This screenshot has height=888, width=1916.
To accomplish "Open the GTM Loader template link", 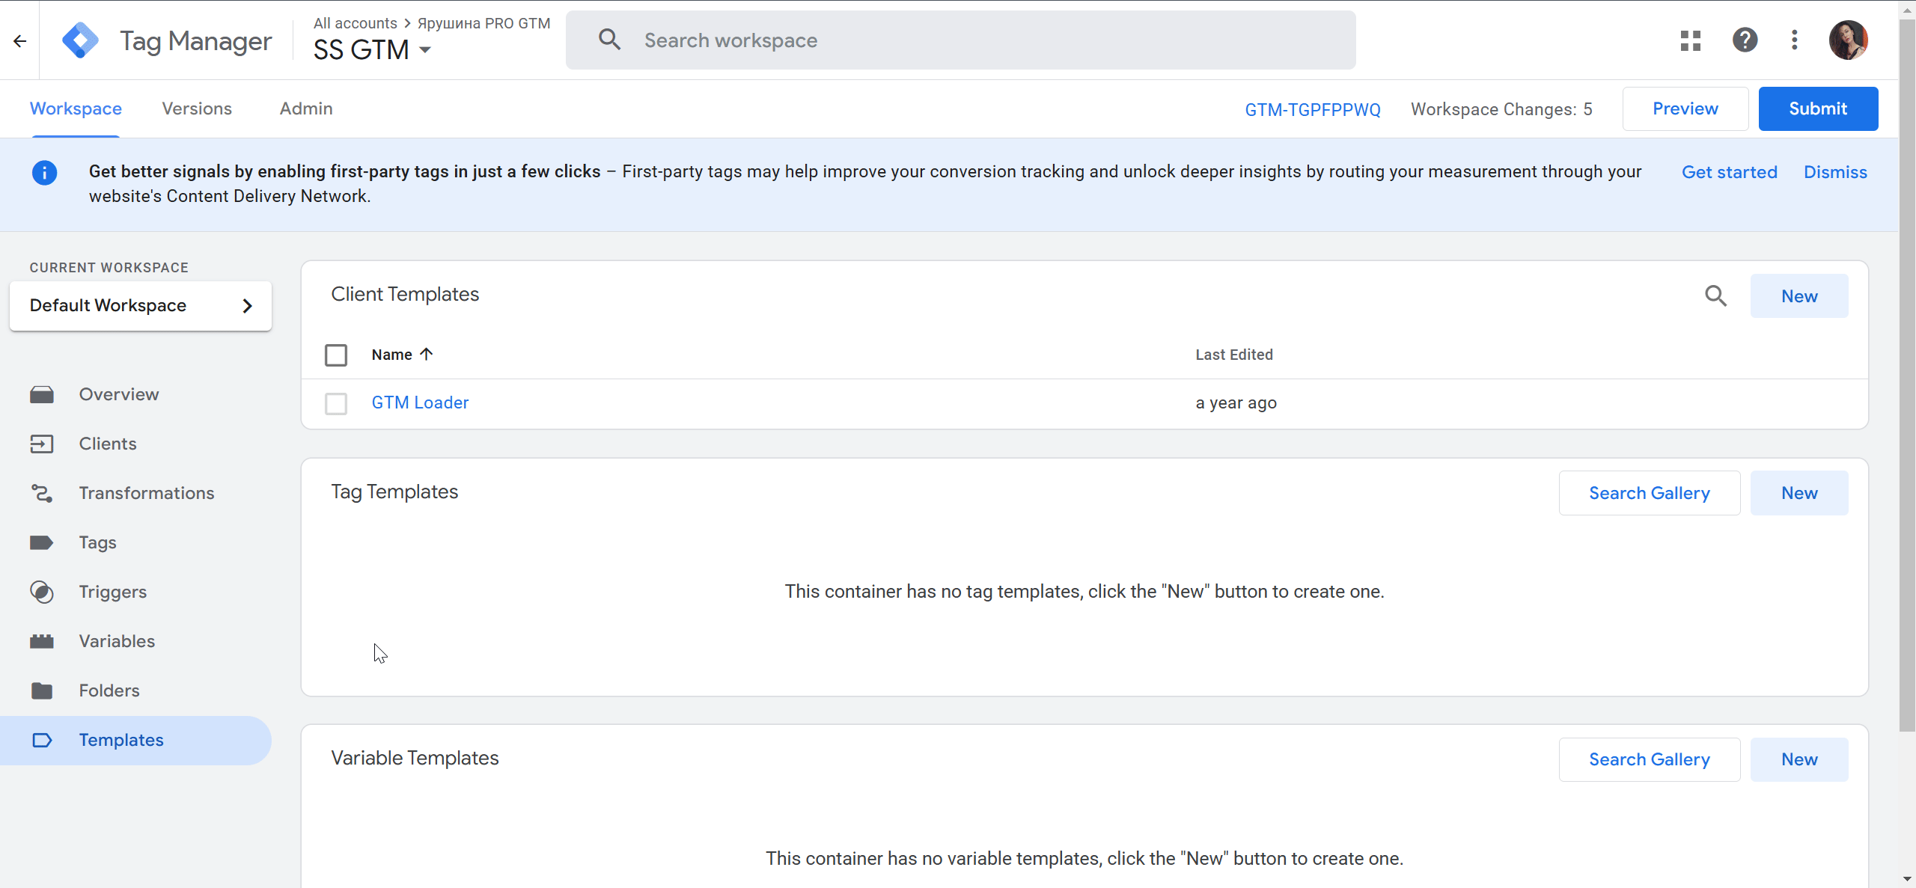I will [420, 402].
